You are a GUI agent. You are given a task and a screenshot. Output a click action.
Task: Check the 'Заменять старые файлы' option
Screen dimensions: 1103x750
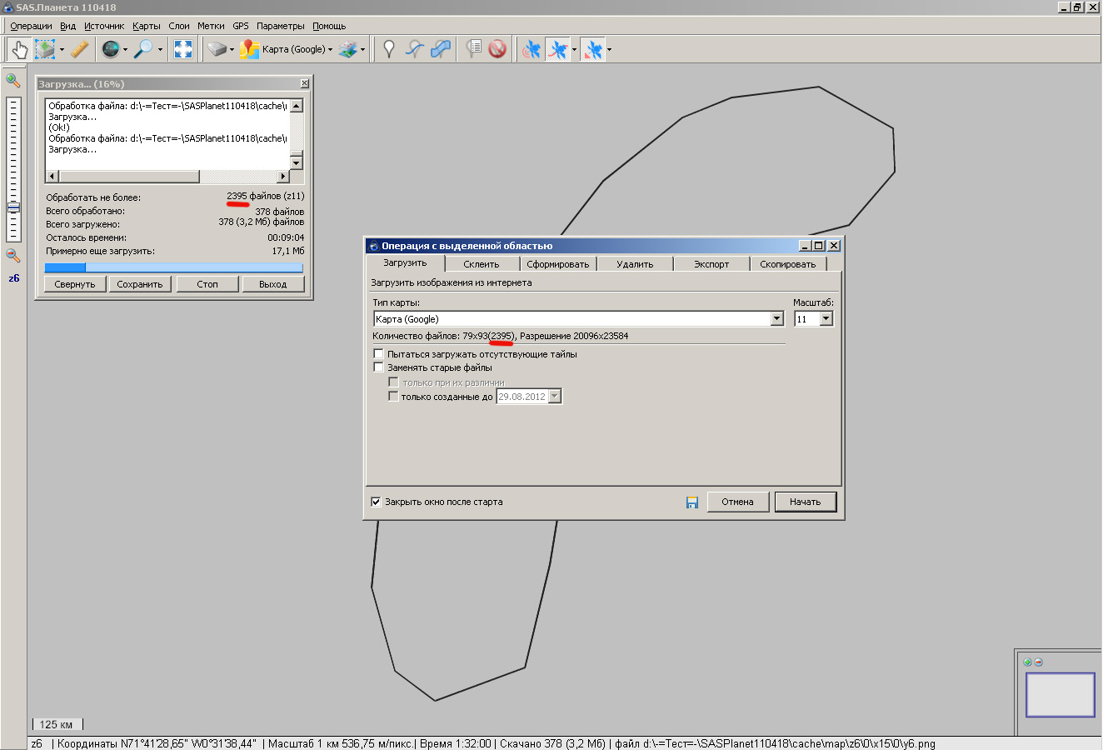click(x=379, y=367)
